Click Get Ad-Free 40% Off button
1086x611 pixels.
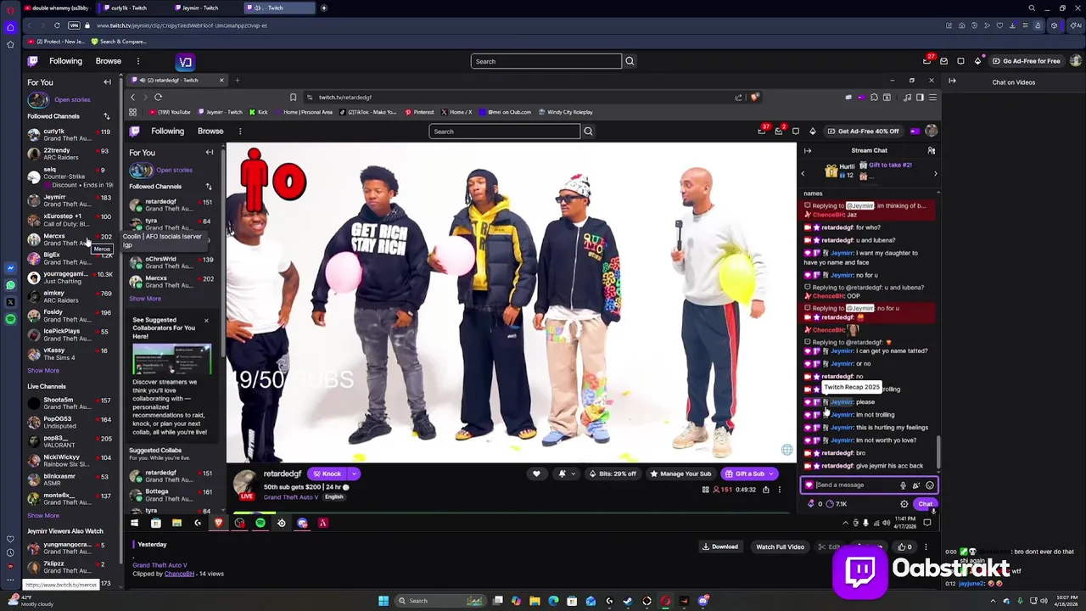[863, 132]
